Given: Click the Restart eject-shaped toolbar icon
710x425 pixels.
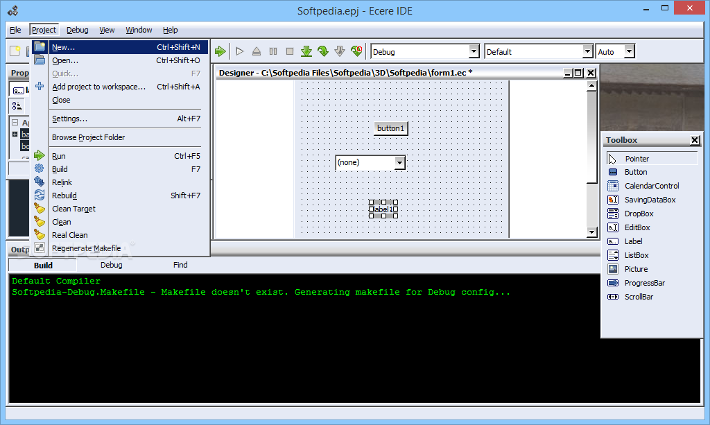Looking at the screenshot, I should coord(257,51).
